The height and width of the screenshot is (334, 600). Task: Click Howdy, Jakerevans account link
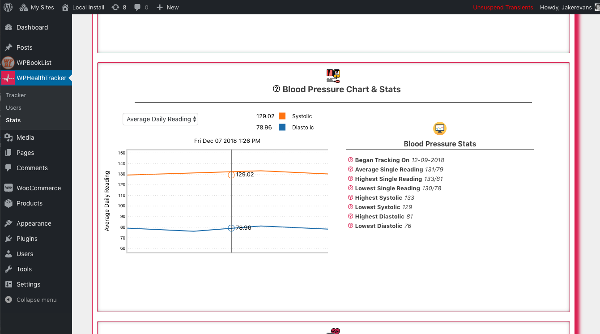566,7
